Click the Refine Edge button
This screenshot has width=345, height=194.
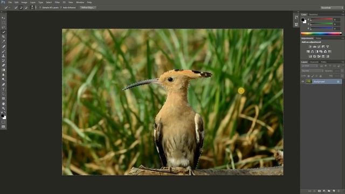87,8
